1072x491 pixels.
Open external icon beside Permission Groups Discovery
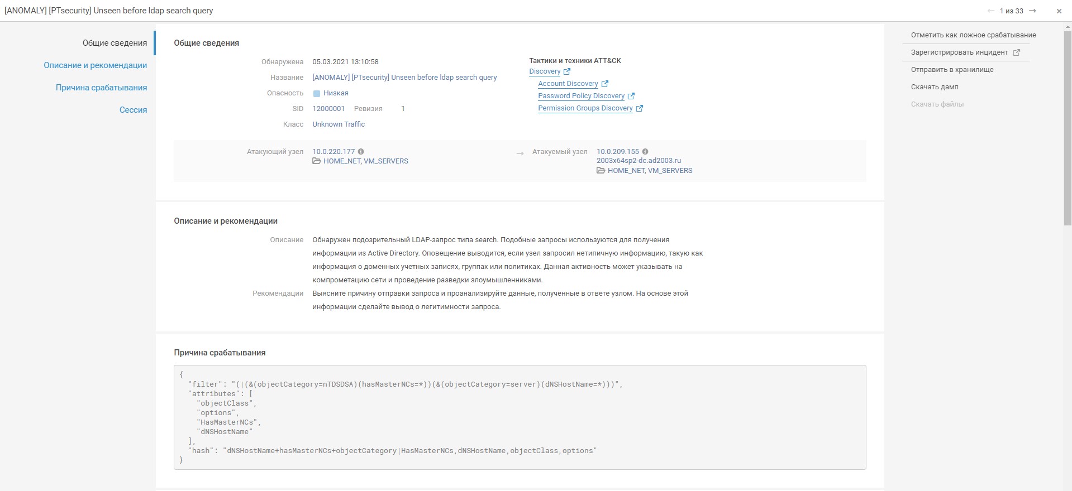(639, 108)
